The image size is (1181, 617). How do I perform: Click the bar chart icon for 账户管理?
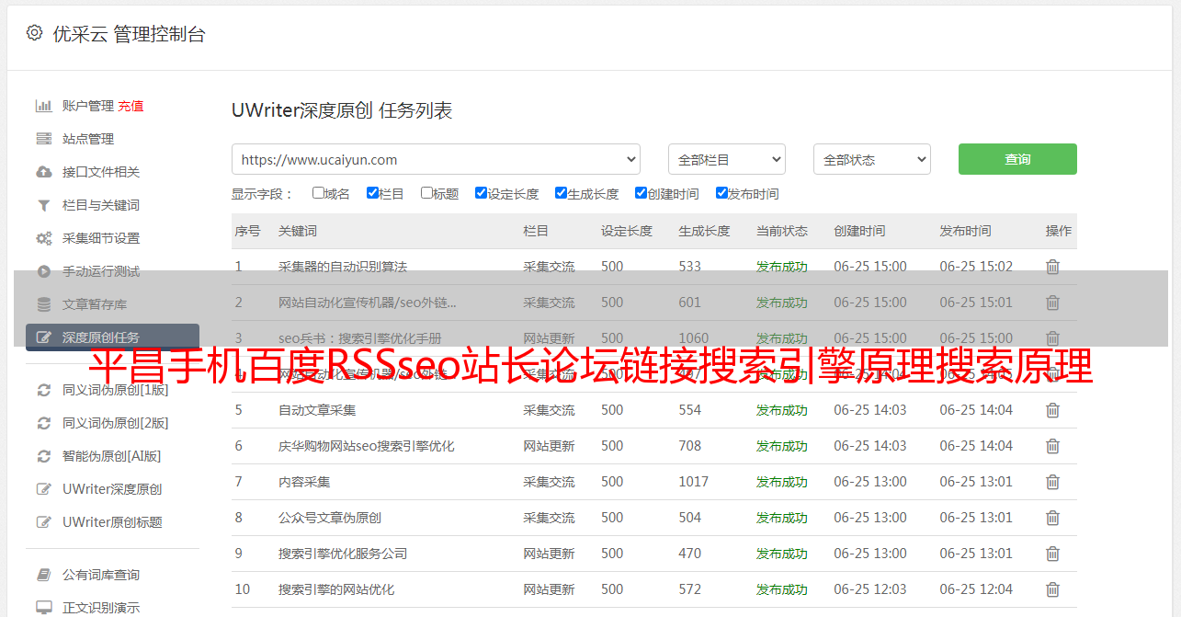click(43, 106)
